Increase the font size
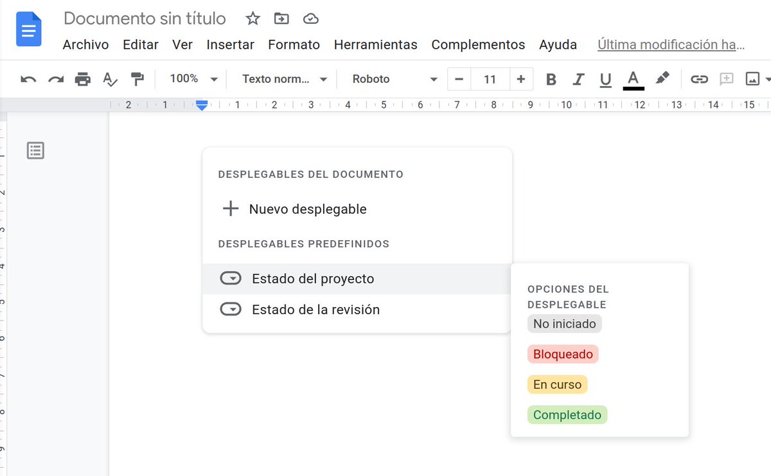Image resolution: width=771 pixels, height=476 pixels. coord(520,79)
